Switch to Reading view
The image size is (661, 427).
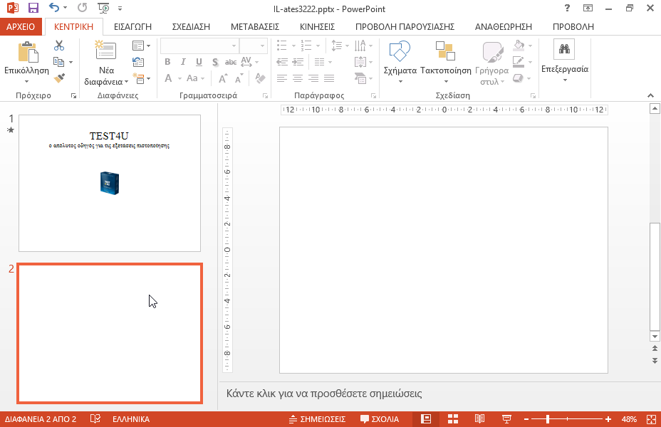coord(480,419)
